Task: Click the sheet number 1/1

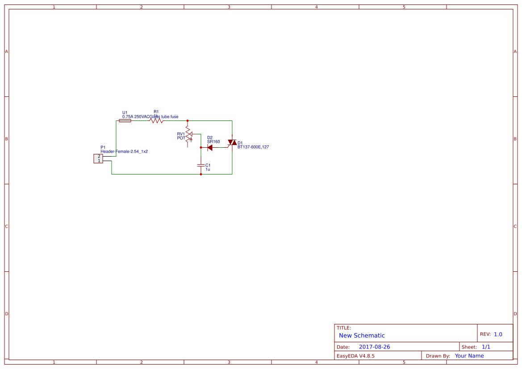Action: tap(486, 347)
